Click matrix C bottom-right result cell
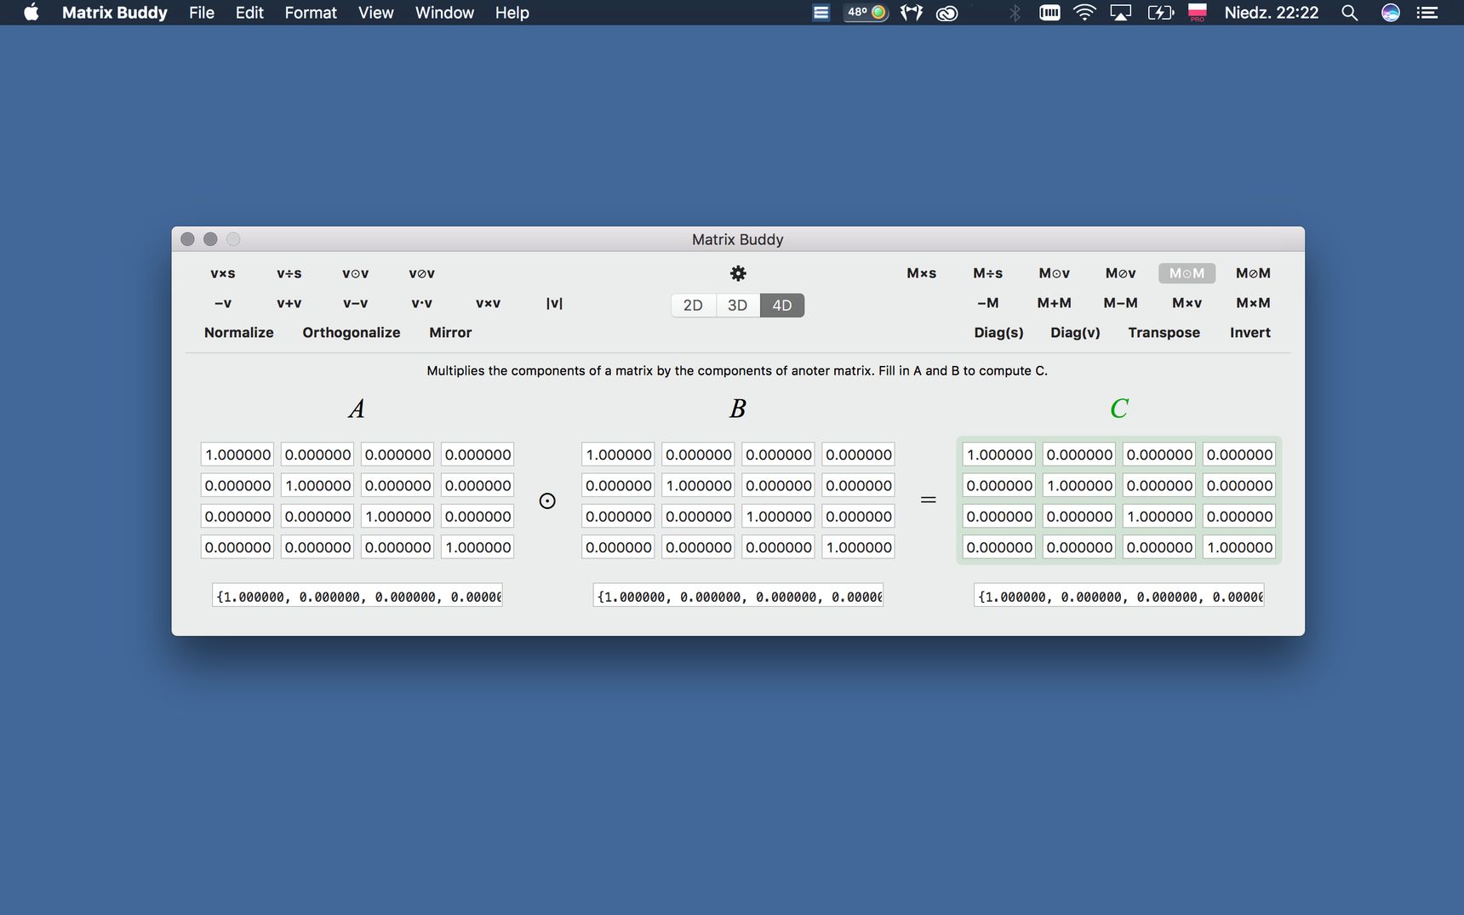Image resolution: width=1464 pixels, height=915 pixels. (x=1239, y=547)
